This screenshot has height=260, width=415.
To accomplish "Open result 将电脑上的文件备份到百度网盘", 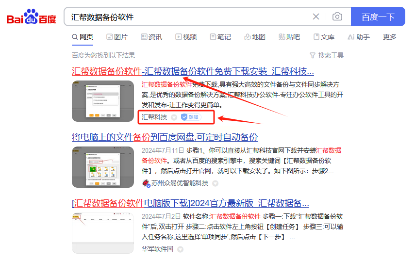I will coord(165,137).
